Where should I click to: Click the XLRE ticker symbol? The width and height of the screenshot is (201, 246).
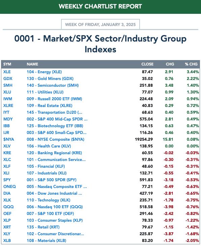(x=8, y=106)
